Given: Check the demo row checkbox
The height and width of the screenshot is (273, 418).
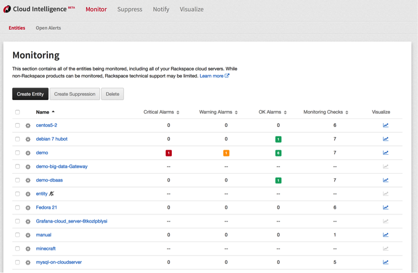Looking at the screenshot, I should click(x=18, y=153).
